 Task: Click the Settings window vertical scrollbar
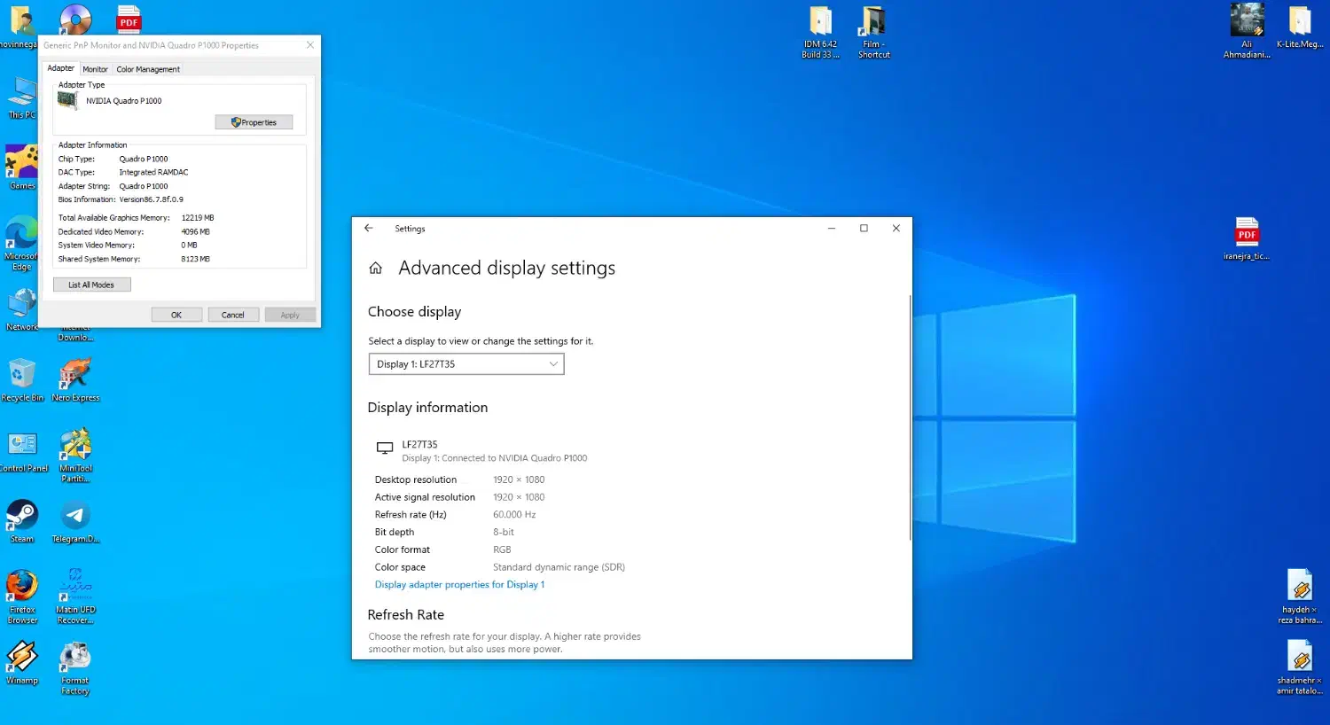pyautogui.click(x=910, y=417)
